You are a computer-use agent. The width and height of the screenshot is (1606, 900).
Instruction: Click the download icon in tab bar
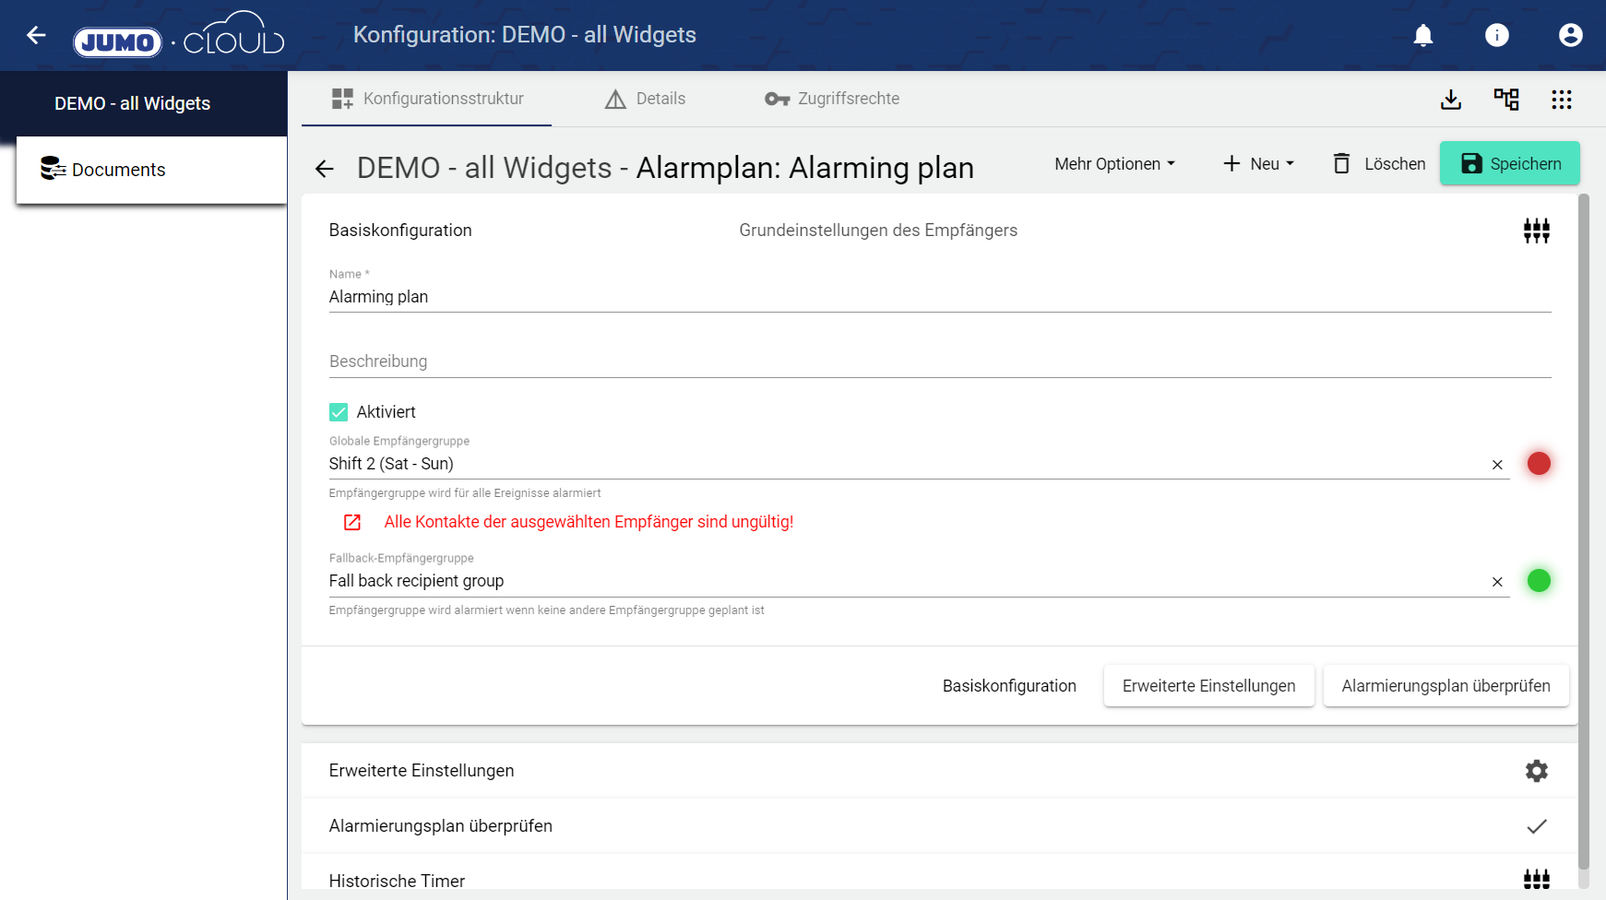[x=1451, y=100]
